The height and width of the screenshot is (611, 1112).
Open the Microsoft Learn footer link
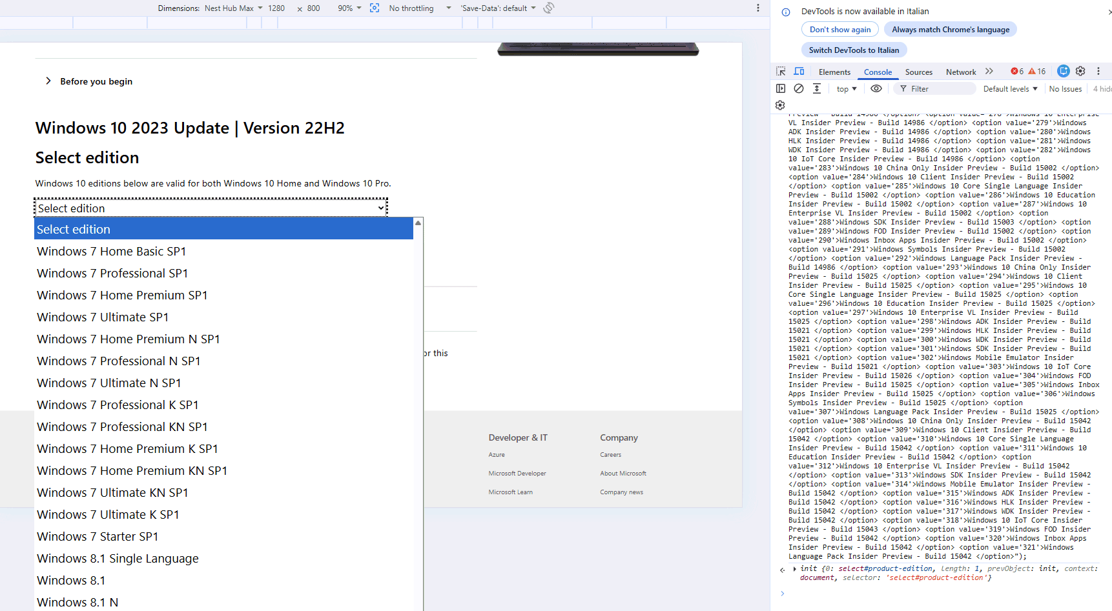tap(511, 492)
